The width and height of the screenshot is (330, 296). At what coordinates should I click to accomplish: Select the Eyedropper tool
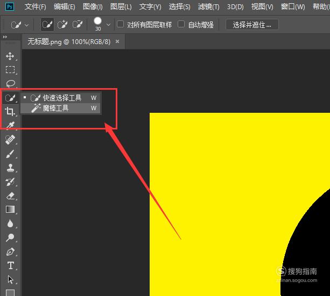(10, 125)
